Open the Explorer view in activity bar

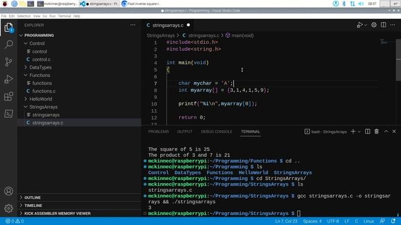[x=8, y=27]
